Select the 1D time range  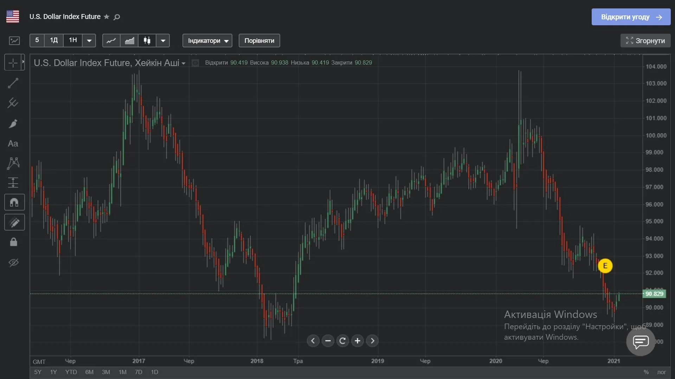coord(154,372)
